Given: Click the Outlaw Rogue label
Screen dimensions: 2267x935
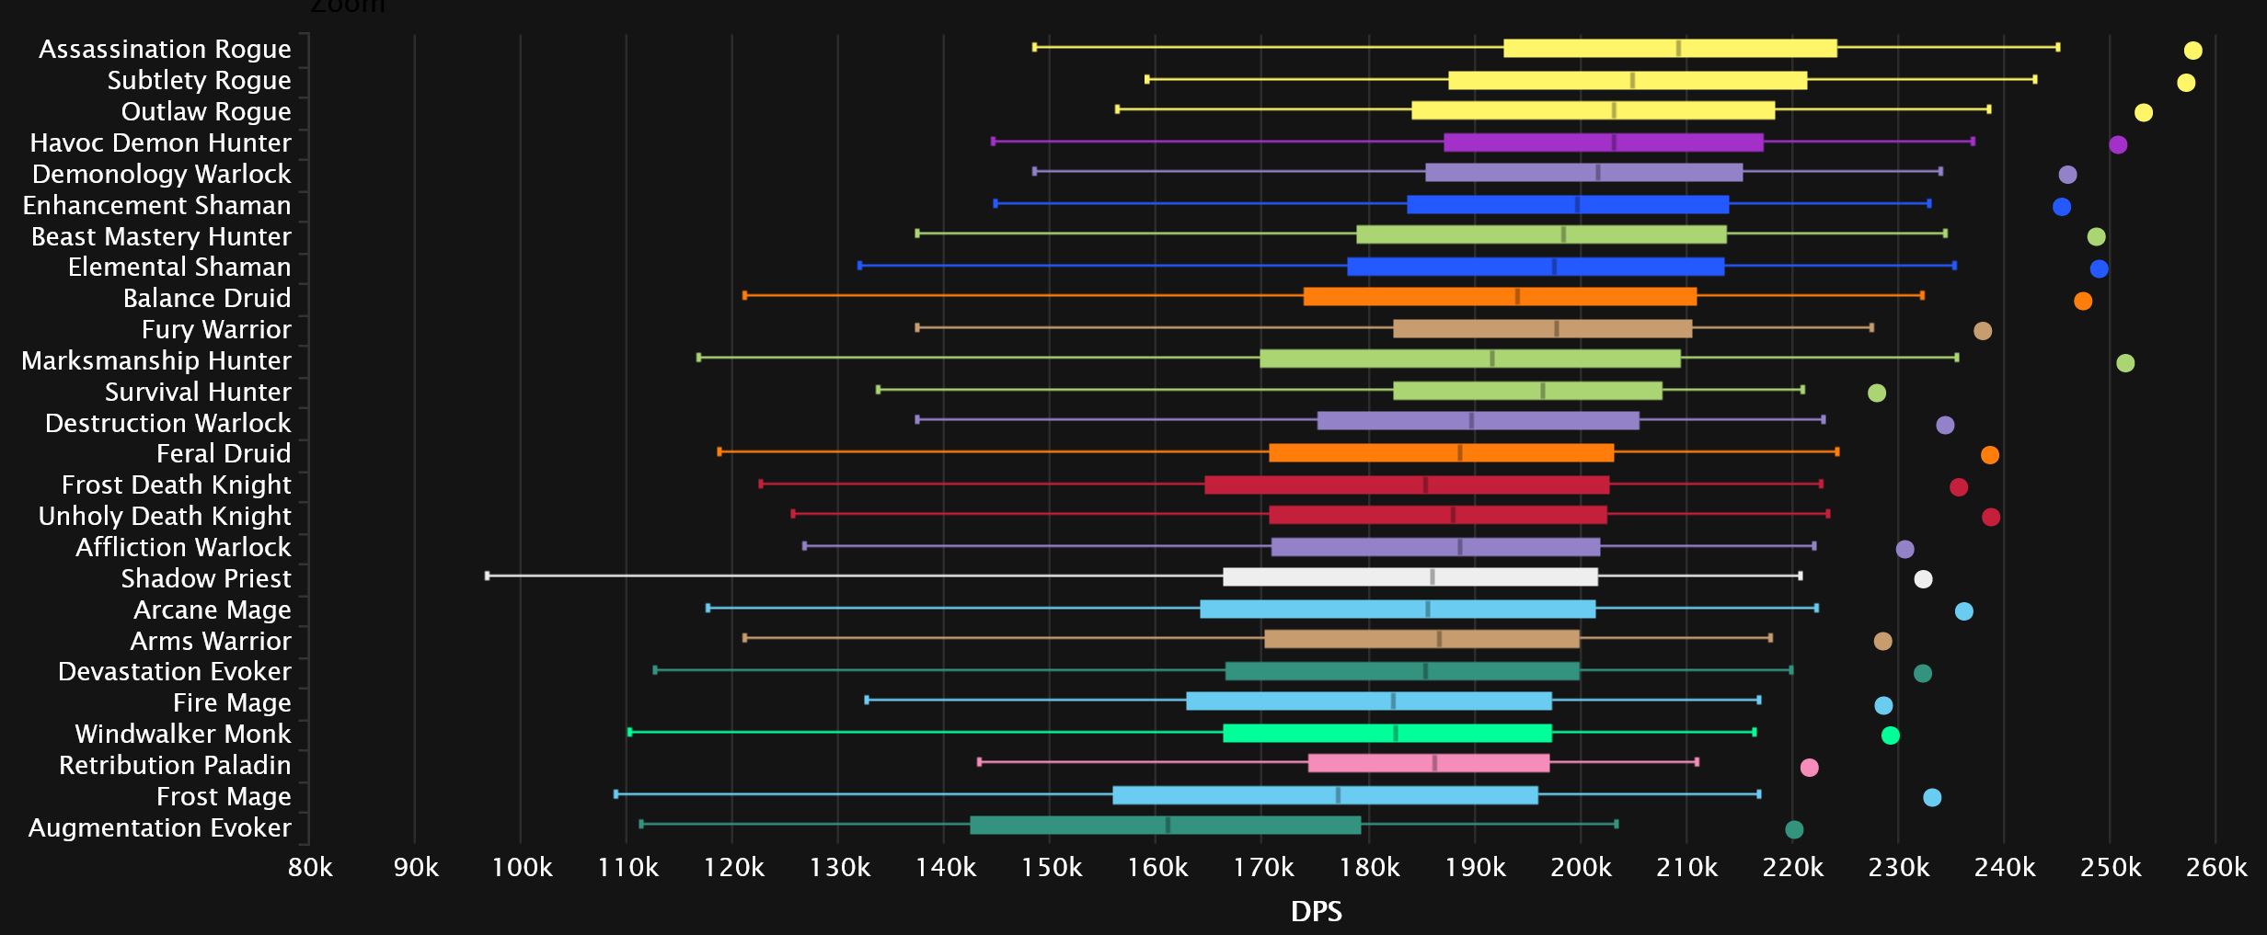Looking at the screenshot, I should [x=206, y=111].
